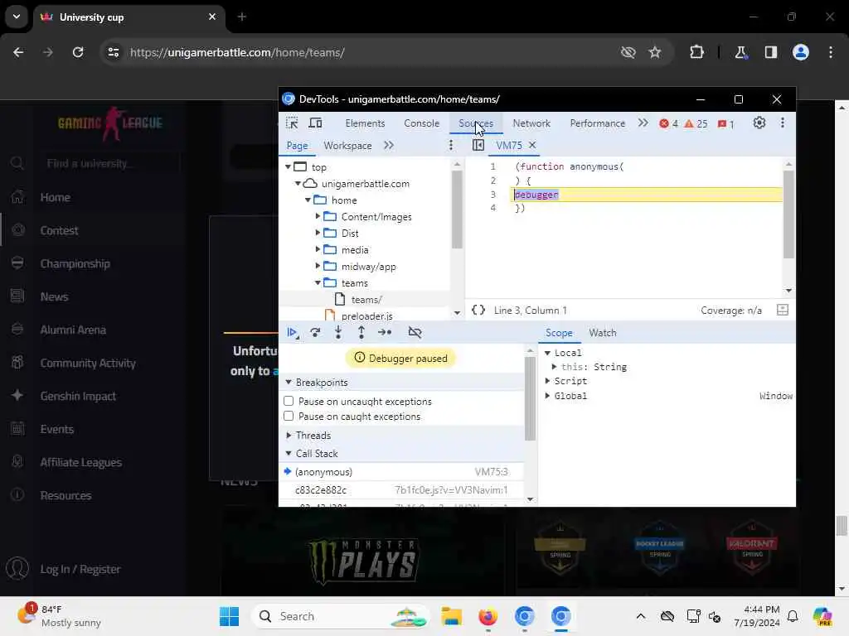Step out of current function
The image size is (849, 636).
[x=361, y=333]
